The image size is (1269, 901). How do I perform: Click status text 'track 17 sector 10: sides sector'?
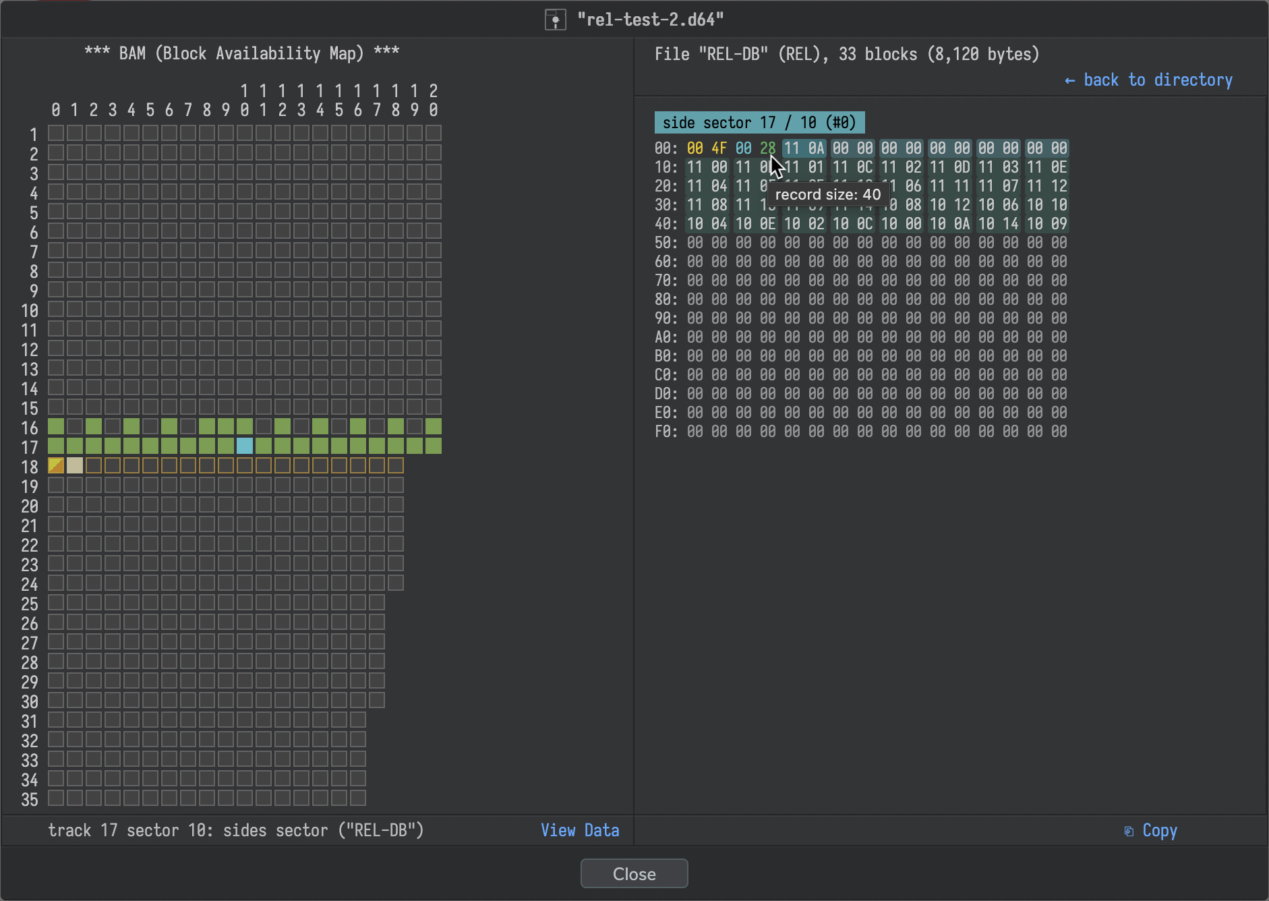pos(188,830)
